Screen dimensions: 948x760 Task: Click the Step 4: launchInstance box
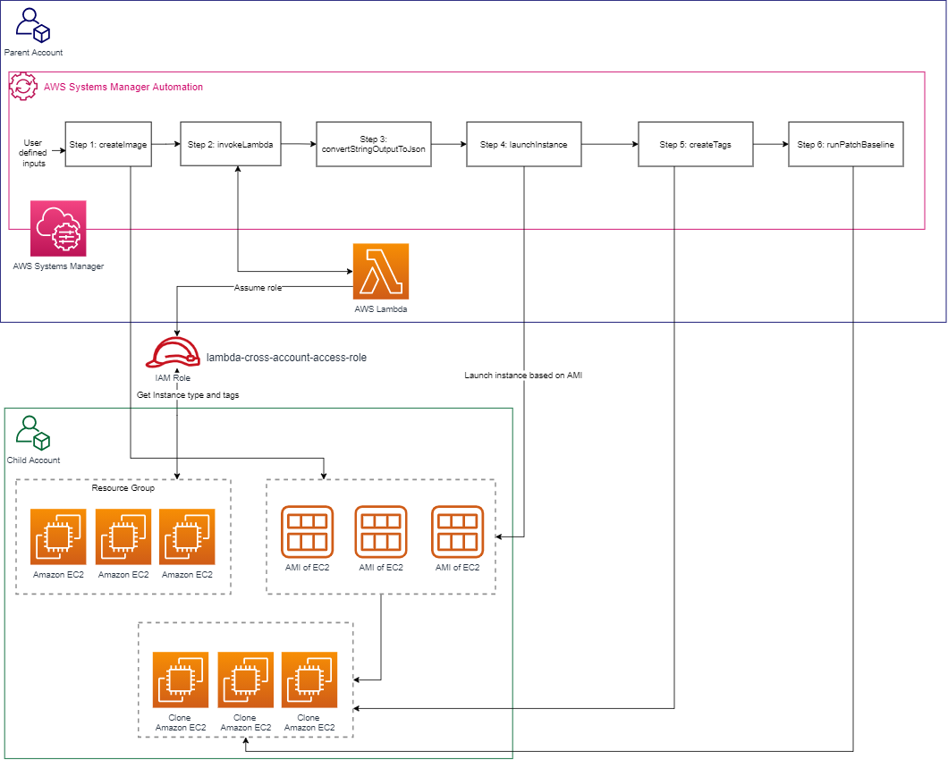click(523, 144)
